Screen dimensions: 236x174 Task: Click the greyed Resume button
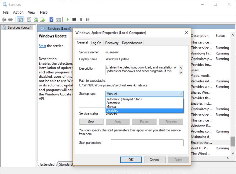(171, 122)
